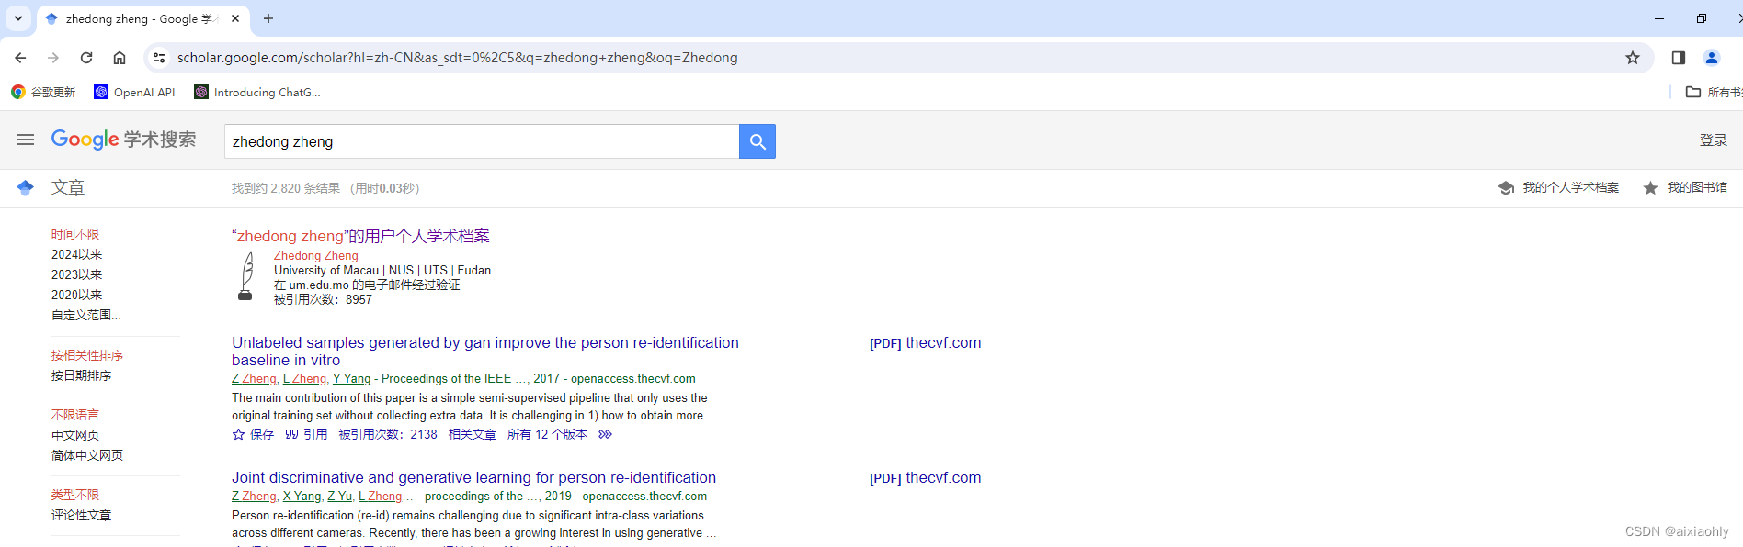The height and width of the screenshot is (547, 1743).
Task: Open a new browser tab
Action: [x=268, y=18]
